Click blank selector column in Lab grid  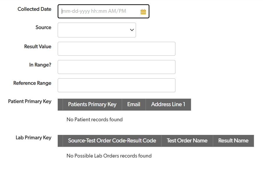(x=60, y=141)
